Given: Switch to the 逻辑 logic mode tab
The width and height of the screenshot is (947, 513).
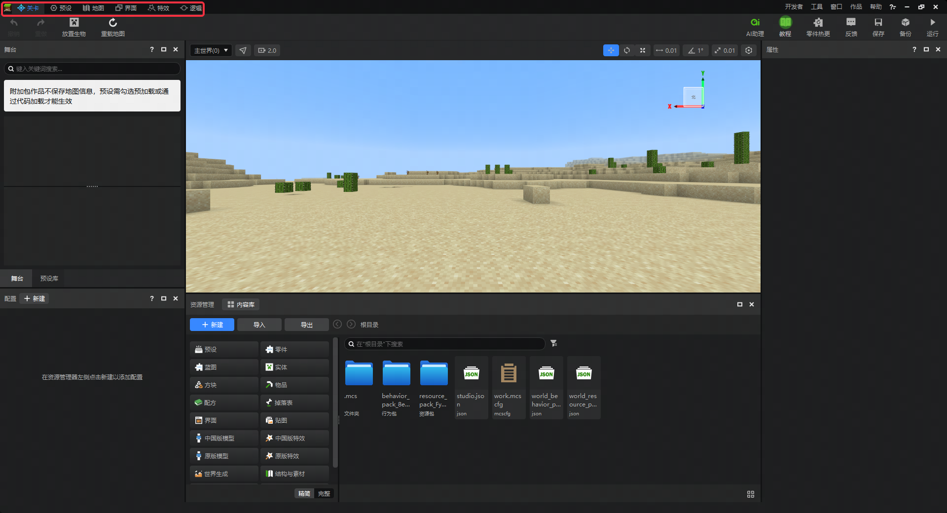Looking at the screenshot, I should click(191, 8).
